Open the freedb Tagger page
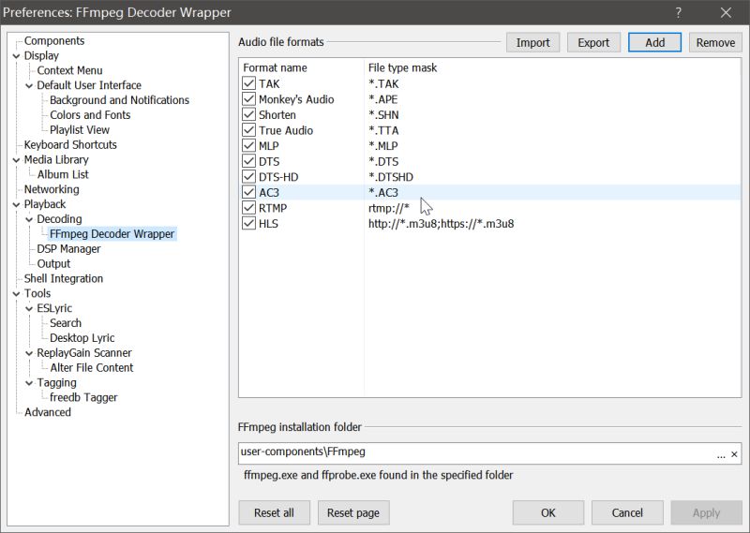Viewport: 750px width, 533px height. tap(83, 397)
